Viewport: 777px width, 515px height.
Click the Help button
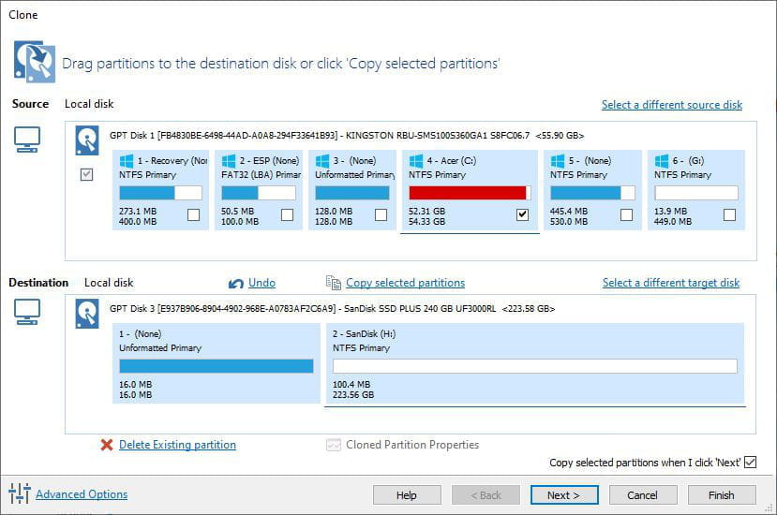point(407,494)
